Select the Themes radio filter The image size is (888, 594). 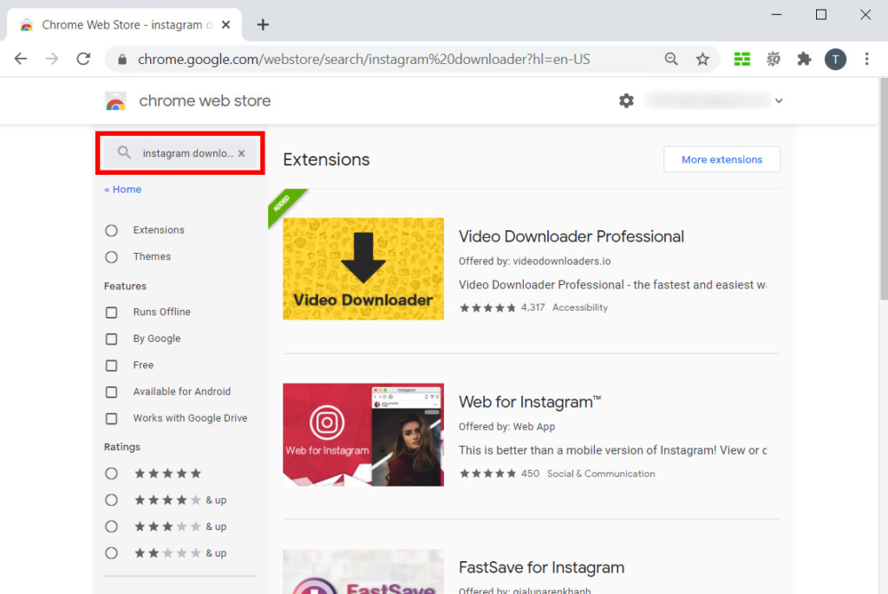tap(111, 257)
